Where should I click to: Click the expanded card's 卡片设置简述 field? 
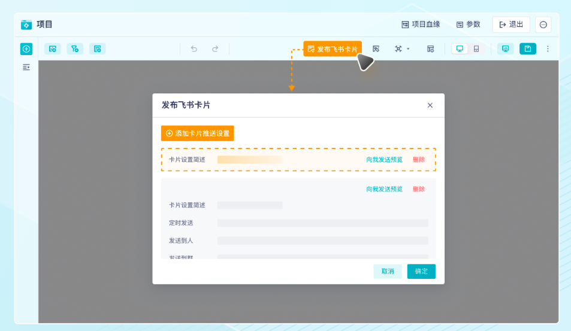tap(250, 205)
